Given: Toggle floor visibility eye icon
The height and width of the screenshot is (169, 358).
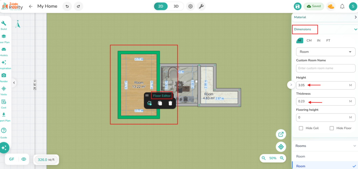Looking at the screenshot, I should click(24, 159).
